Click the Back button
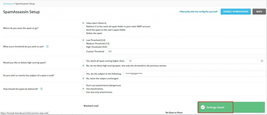This screenshot has width=267, height=115. pos(259,12)
